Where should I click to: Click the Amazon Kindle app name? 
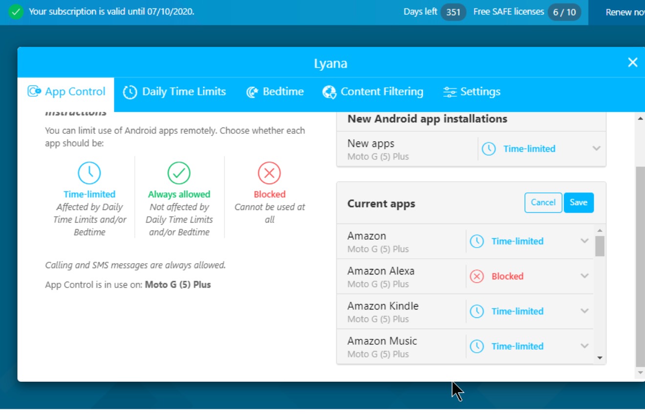coord(383,306)
